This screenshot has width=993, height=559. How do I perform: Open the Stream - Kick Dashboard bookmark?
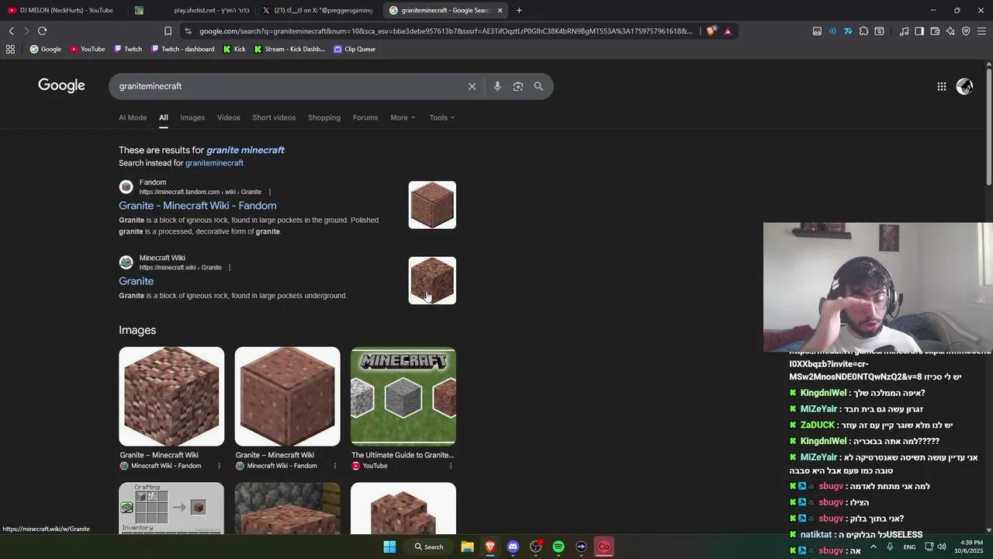[289, 49]
